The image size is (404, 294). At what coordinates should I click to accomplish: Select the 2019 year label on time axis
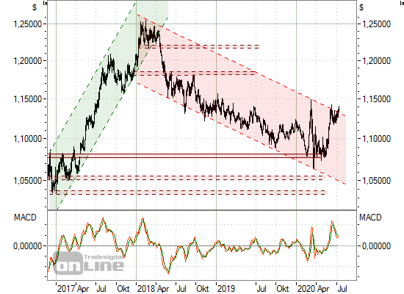226,289
